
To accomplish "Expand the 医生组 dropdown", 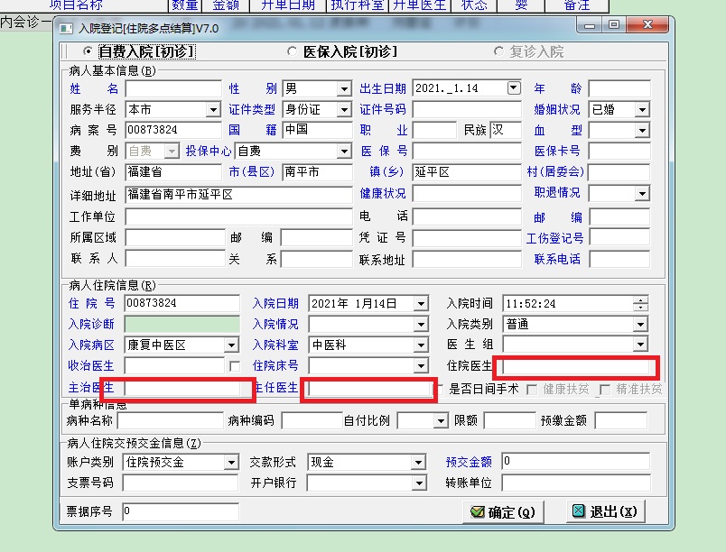I will [640, 345].
